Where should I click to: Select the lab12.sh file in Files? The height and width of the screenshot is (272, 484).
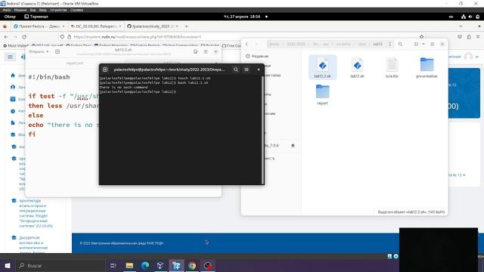pyautogui.click(x=357, y=67)
